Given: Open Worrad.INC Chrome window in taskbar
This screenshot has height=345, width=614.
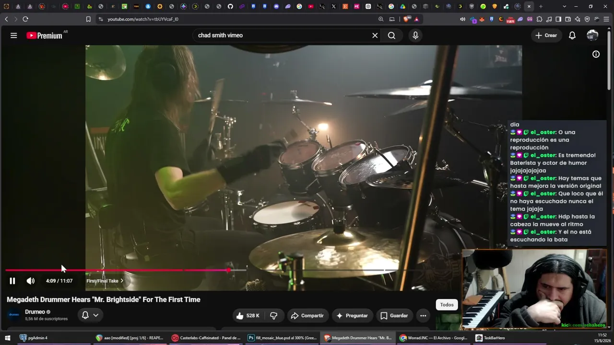Looking at the screenshot, I should (x=434, y=338).
